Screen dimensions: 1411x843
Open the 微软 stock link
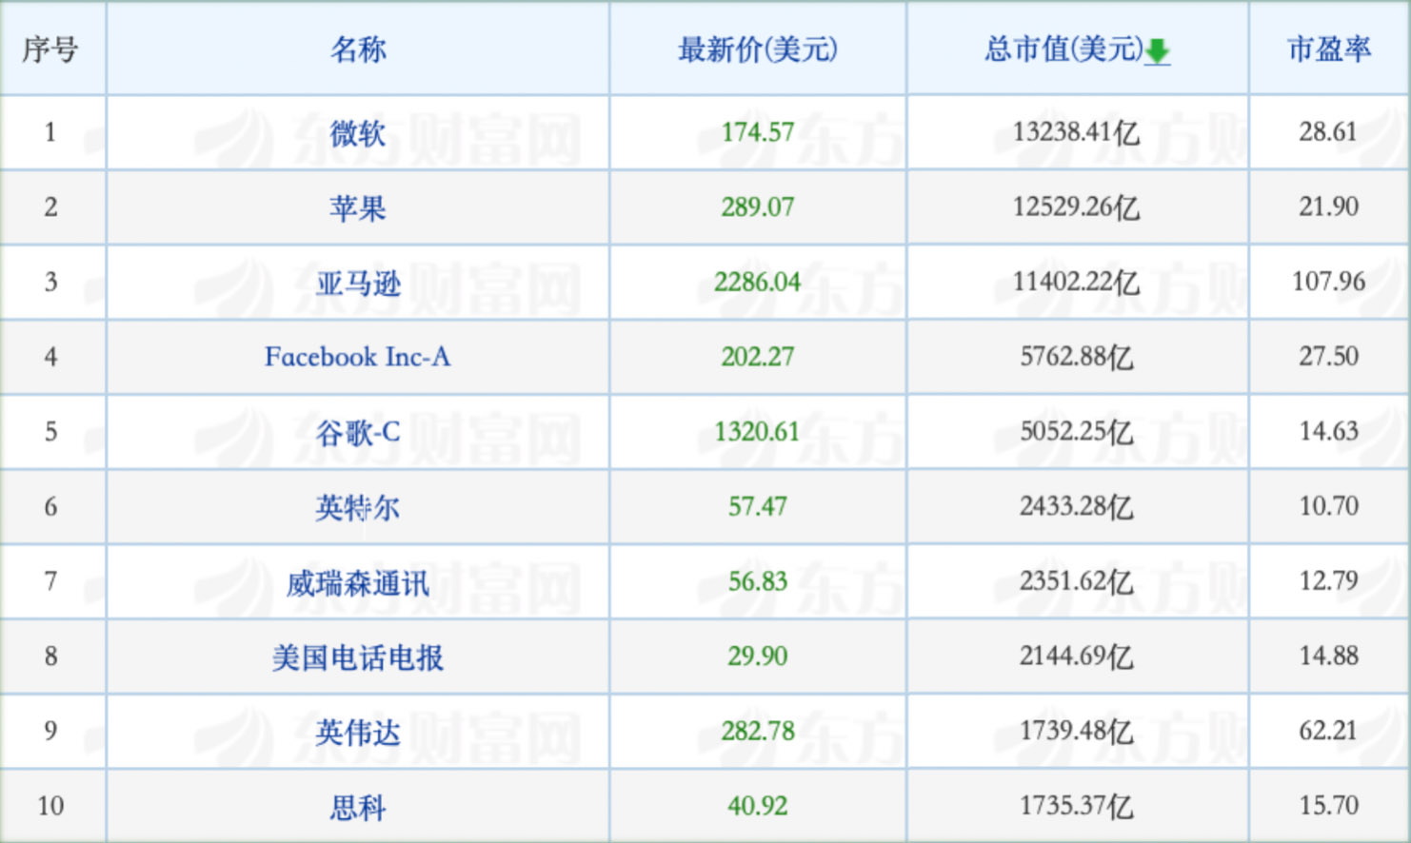click(x=358, y=132)
